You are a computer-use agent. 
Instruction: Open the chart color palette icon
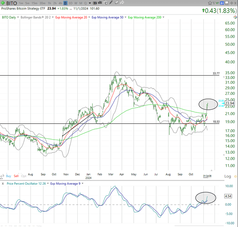tap(235, 17)
